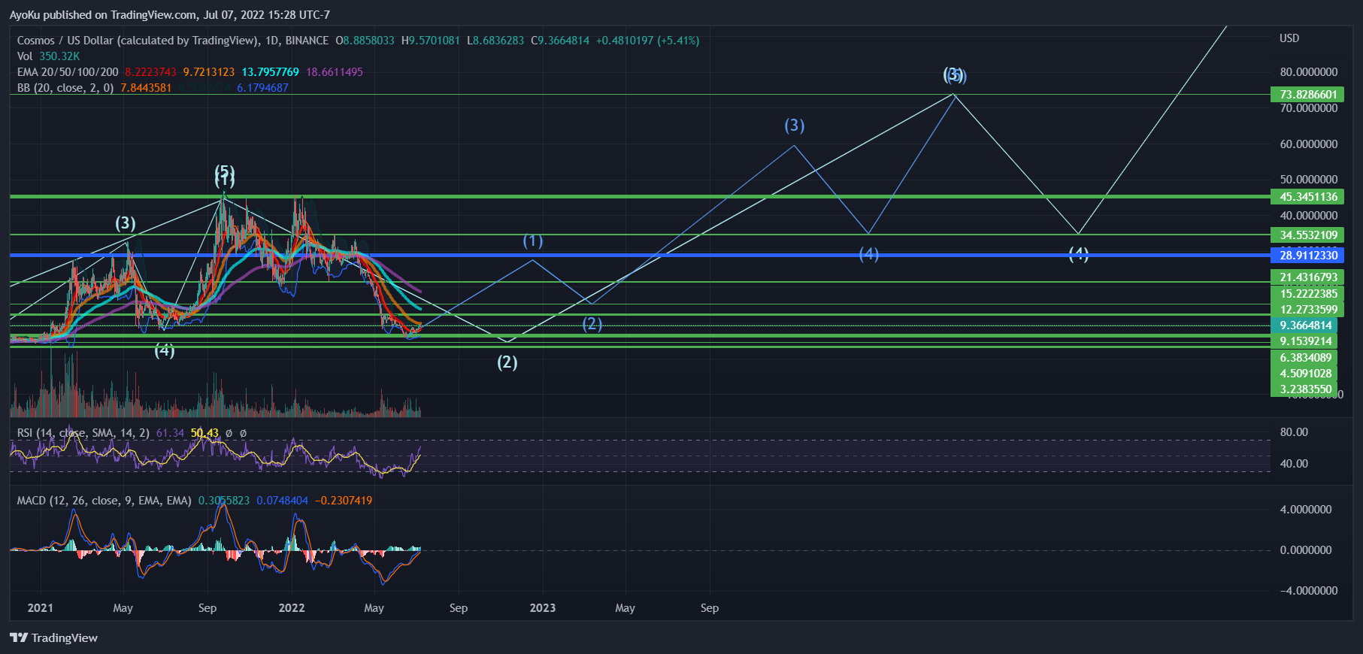Image resolution: width=1363 pixels, height=654 pixels.
Task: Click the BB basis value 7.8443581
Action: pyautogui.click(x=146, y=88)
